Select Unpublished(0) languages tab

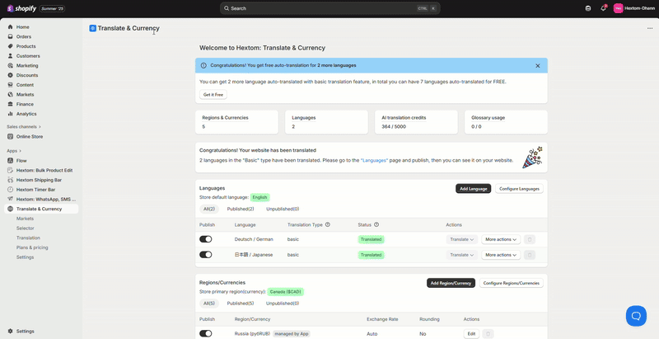[x=283, y=209]
